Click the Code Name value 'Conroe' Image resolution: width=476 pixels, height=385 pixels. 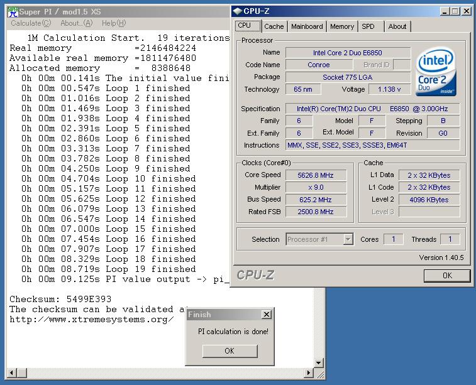click(319, 65)
